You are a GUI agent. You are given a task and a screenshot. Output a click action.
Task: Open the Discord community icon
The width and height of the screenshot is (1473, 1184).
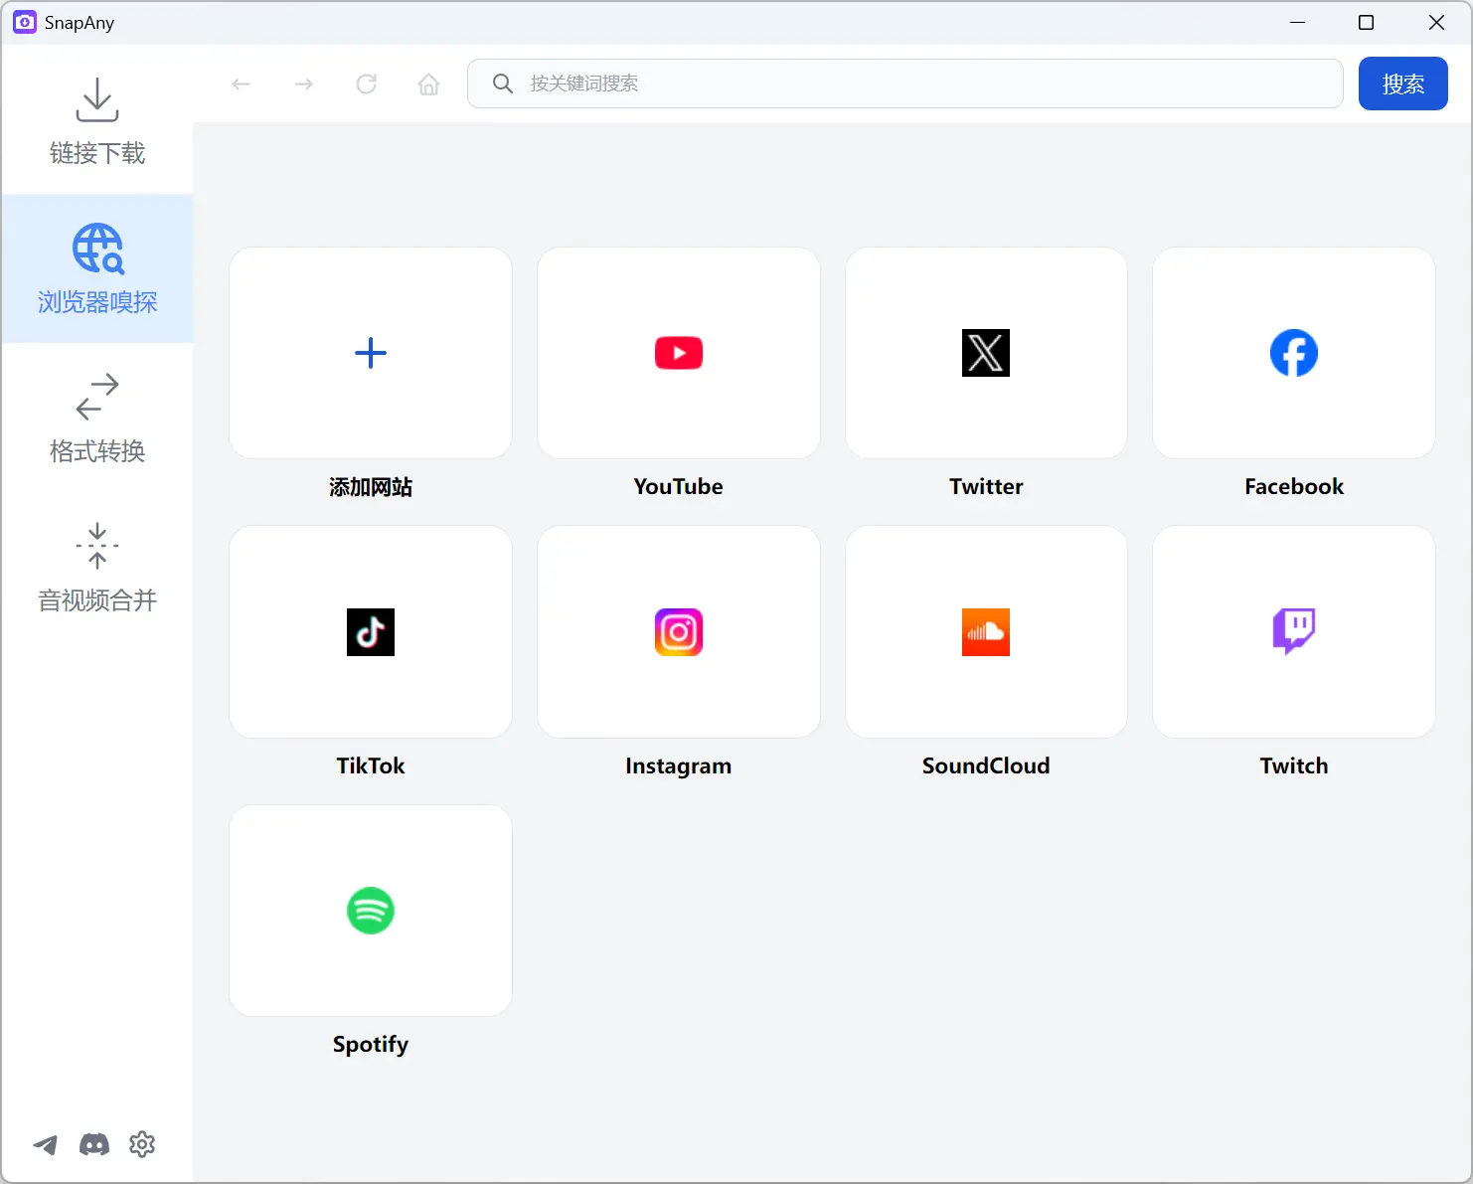click(x=94, y=1145)
